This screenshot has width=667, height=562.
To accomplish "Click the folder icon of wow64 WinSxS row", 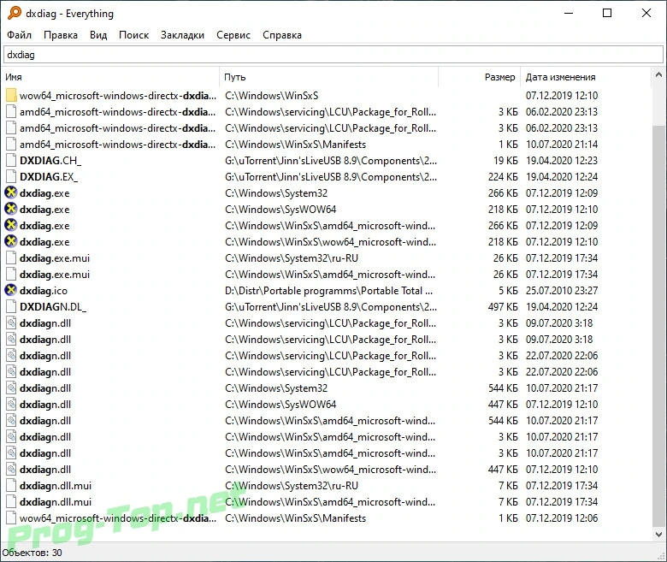I will tap(11, 95).
